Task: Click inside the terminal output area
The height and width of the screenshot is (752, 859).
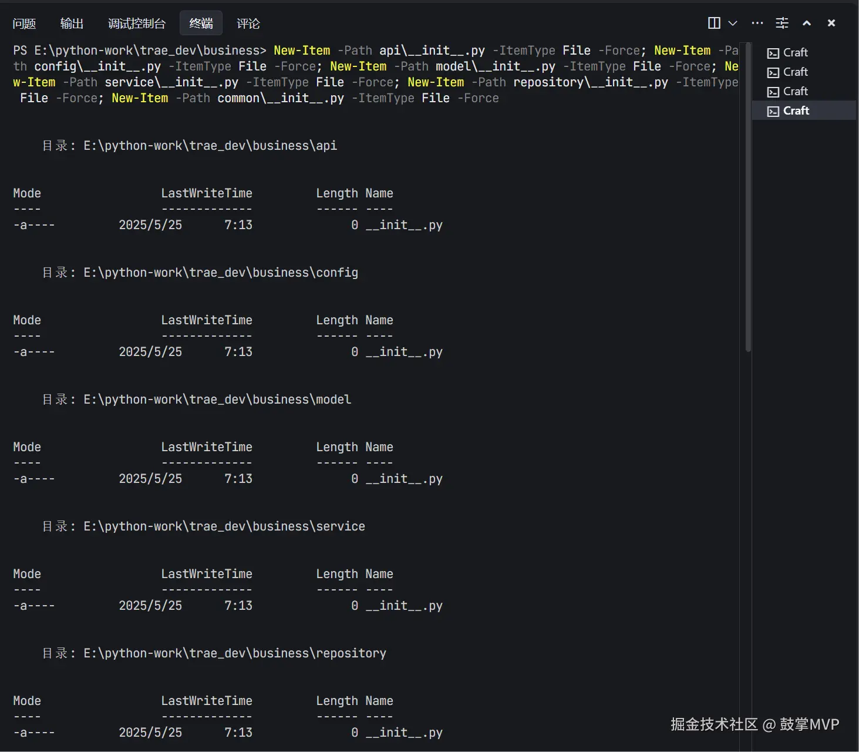Action: (364, 382)
